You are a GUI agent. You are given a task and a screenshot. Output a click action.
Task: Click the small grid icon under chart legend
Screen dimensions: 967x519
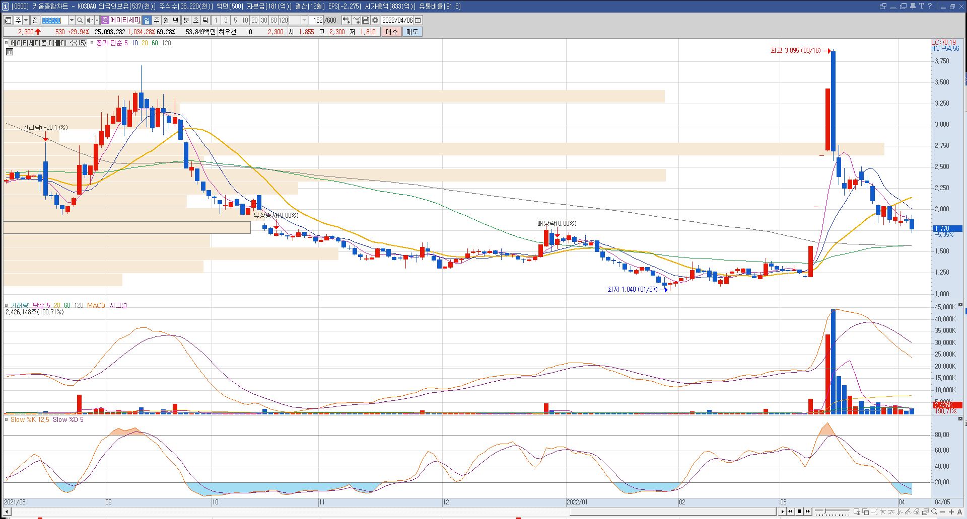click(9, 51)
